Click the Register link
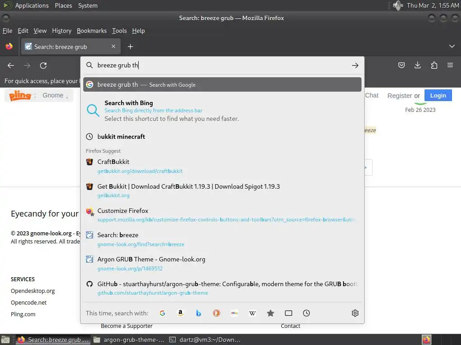 pos(400,96)
